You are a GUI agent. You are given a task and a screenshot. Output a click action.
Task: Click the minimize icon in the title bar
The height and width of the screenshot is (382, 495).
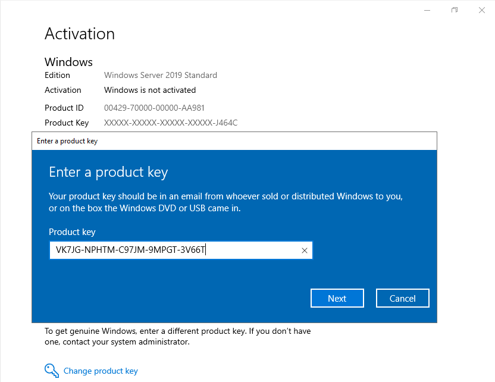pyautogui.click(x=427, y=10)
